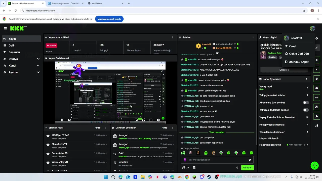Click the Kick logo

[18, 28]
